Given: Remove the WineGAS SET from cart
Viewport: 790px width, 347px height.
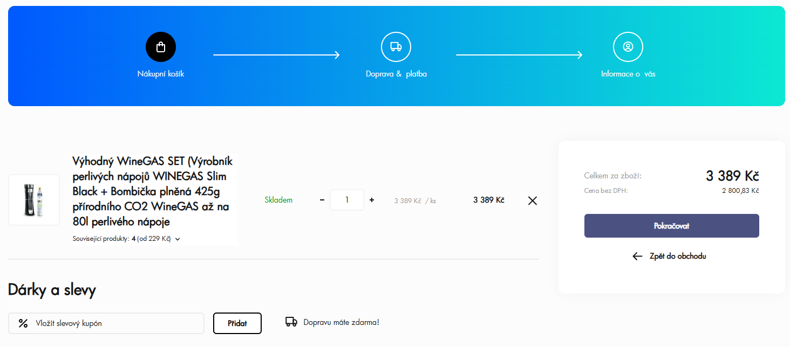Looking at the screenshot, I should point(532,200).
